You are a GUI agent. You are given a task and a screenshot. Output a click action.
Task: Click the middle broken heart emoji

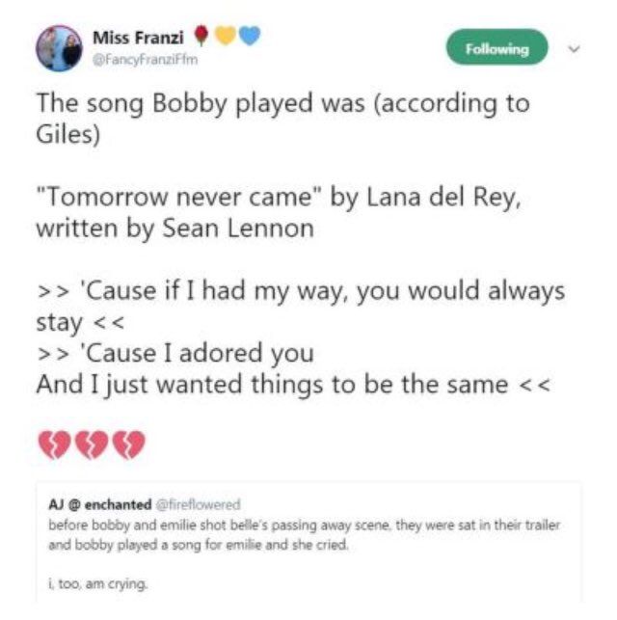pos(91,445)
